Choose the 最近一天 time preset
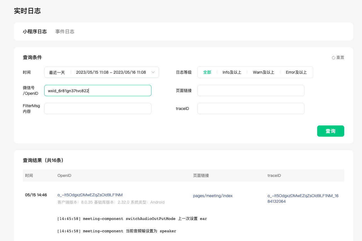Image resolution: width=362 pixels, height=241 pixels. point(57,72)
